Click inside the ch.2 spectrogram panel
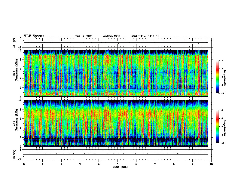This screenshot has width=238, height=184. click(x=116, y=123)
